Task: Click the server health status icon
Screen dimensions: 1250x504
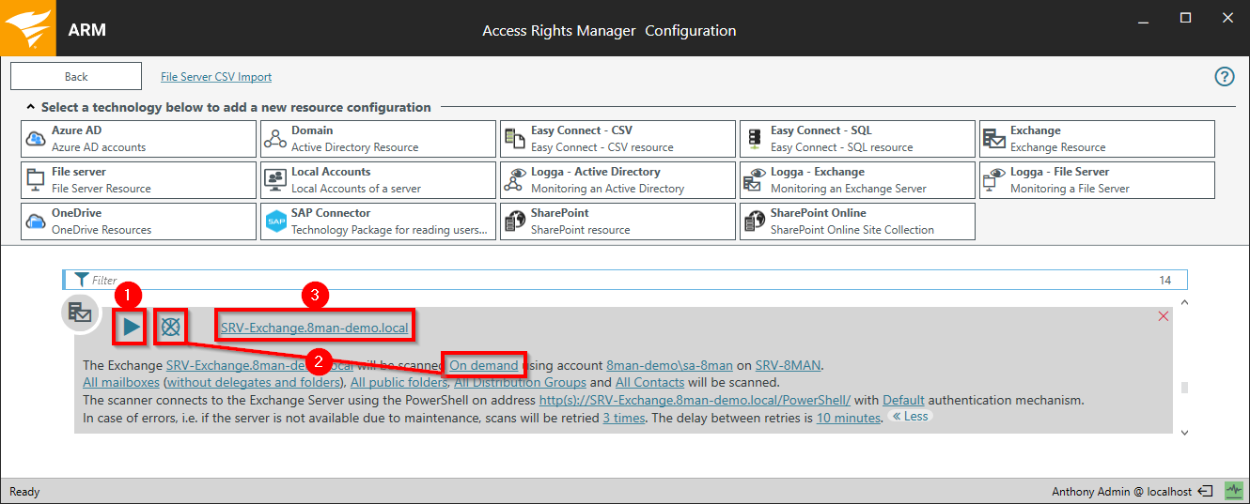Action: point(1232,491)
